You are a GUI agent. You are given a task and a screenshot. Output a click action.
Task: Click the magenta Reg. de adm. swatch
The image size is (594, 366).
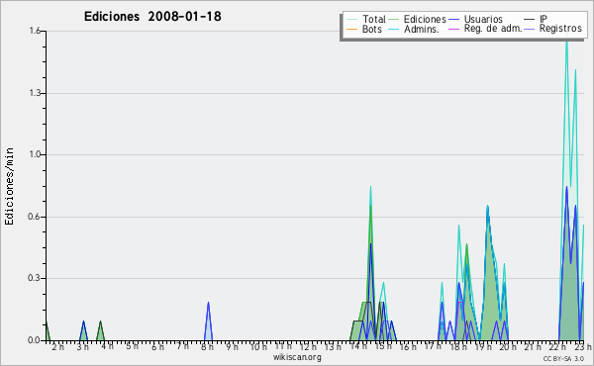(x=453, y=29)
